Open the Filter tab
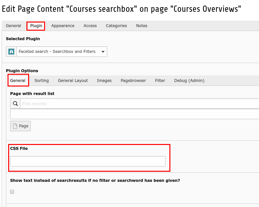This screenshot has width=259, height=207. 160,81
